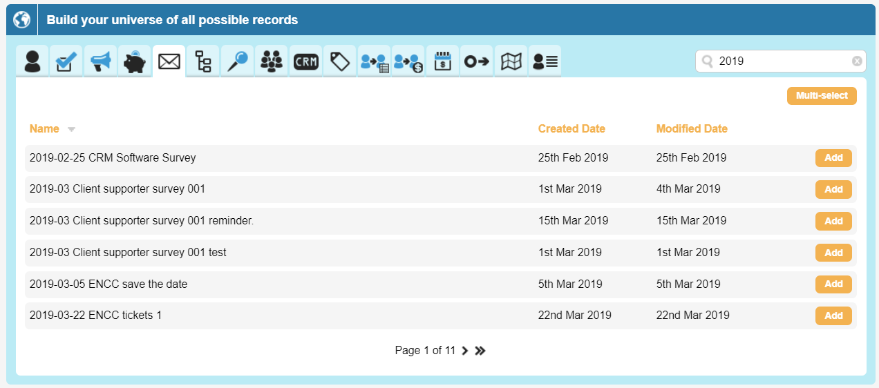The image size is (879, 388).
Task: Switch to the CRM tab
Action: (x=305, y=61)
